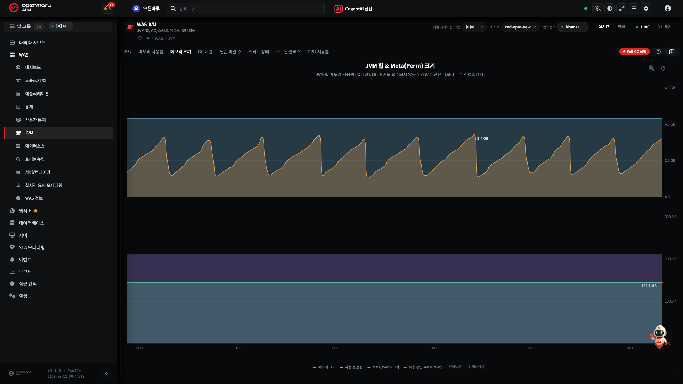The width and height of the screenshot is (683, 384).
Task: Switch to 로드된 클래스 tab
Action: (288, 52)
